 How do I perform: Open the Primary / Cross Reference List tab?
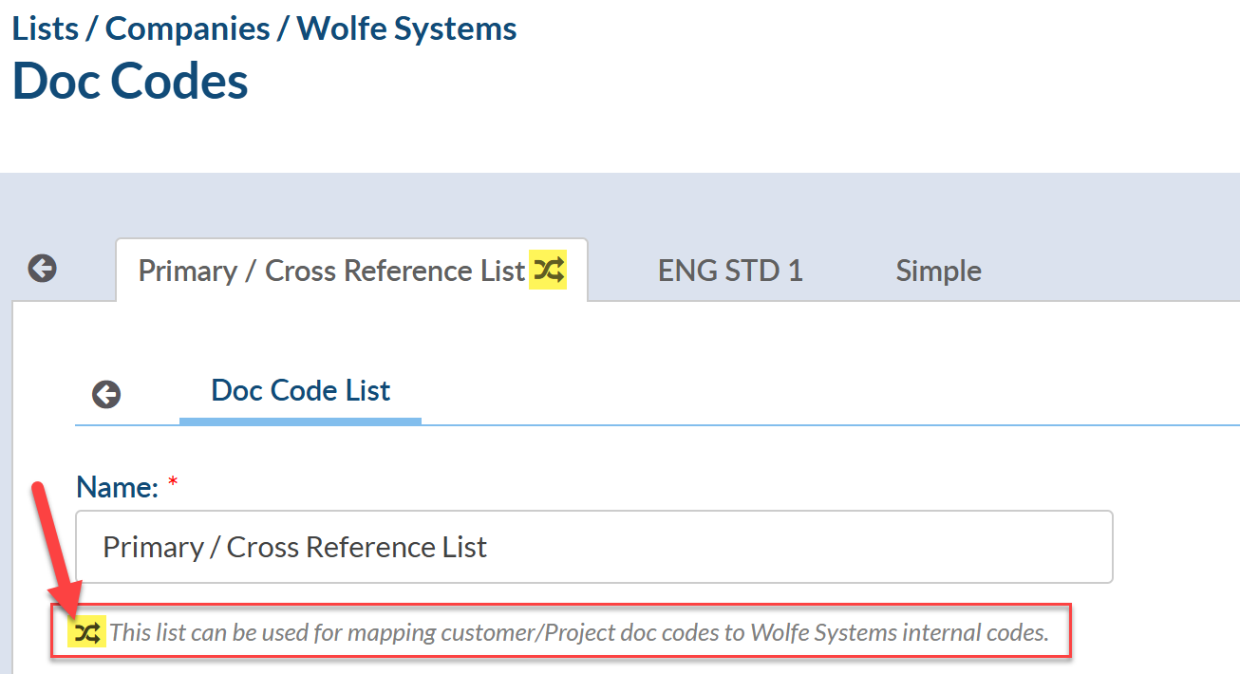tap(351, 271)
